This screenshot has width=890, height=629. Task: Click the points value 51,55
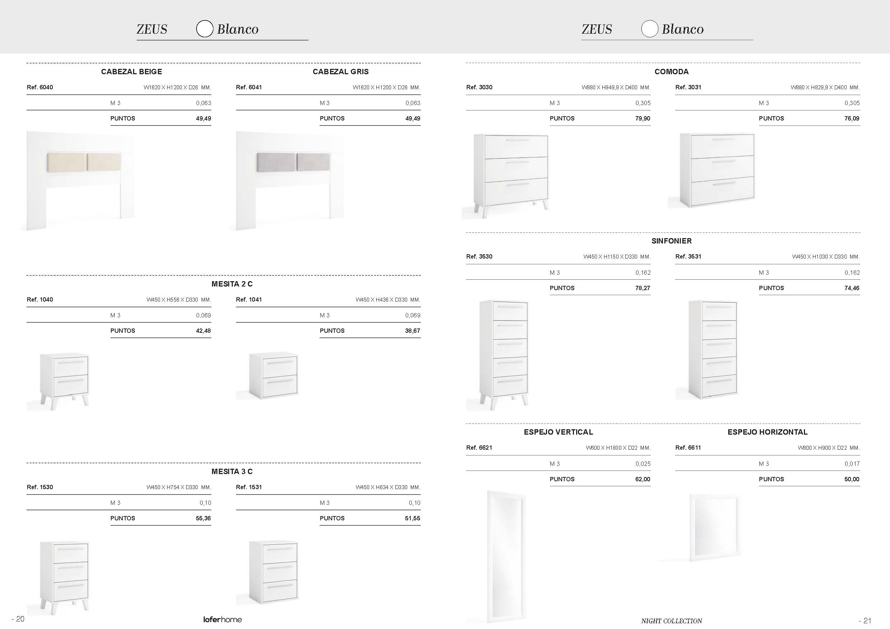tap(413, 519)
